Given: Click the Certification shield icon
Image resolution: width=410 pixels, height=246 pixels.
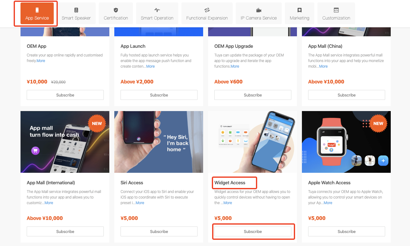Looking at the screenshot, I should coord(116,10).
